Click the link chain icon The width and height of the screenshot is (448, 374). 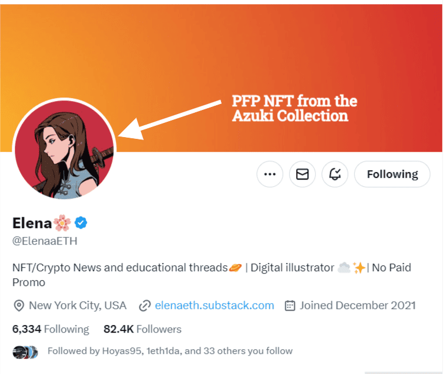point(145,305)
